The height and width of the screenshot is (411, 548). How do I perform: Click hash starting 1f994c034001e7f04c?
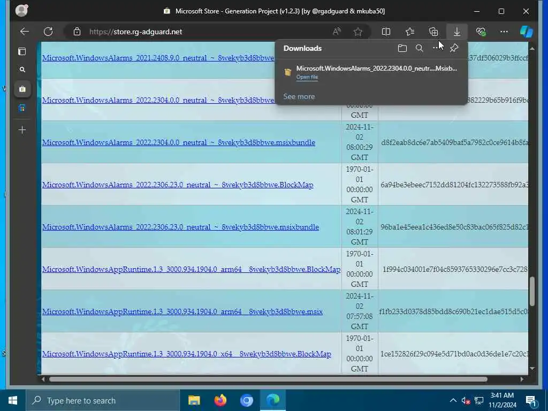[x=455, y=270]
